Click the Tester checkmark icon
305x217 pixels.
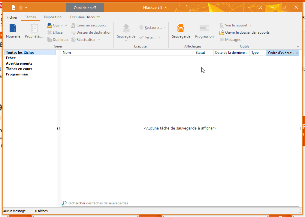pos(141,37)
